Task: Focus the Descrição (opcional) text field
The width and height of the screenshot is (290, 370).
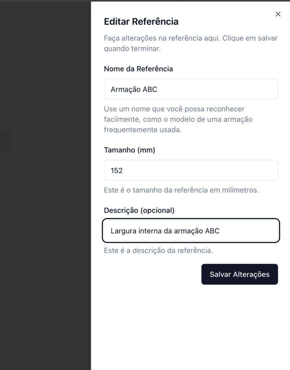Action: [190, 231]
